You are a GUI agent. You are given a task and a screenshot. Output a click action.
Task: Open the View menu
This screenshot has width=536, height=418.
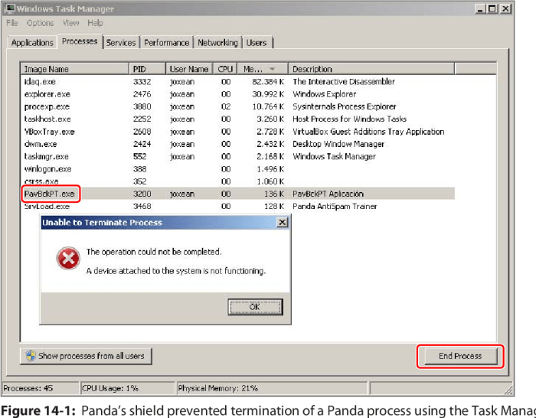click(70, 23)
